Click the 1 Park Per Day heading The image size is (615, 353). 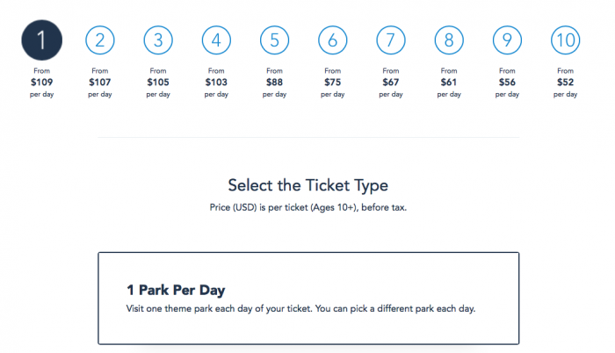coord(177,289)
